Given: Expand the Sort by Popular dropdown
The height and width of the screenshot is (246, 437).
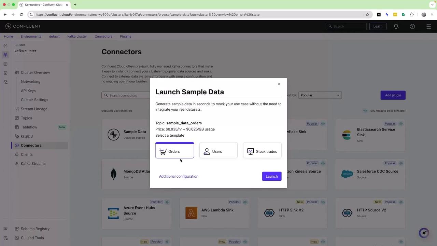Looking at the screenshot, I should (320, 95).
